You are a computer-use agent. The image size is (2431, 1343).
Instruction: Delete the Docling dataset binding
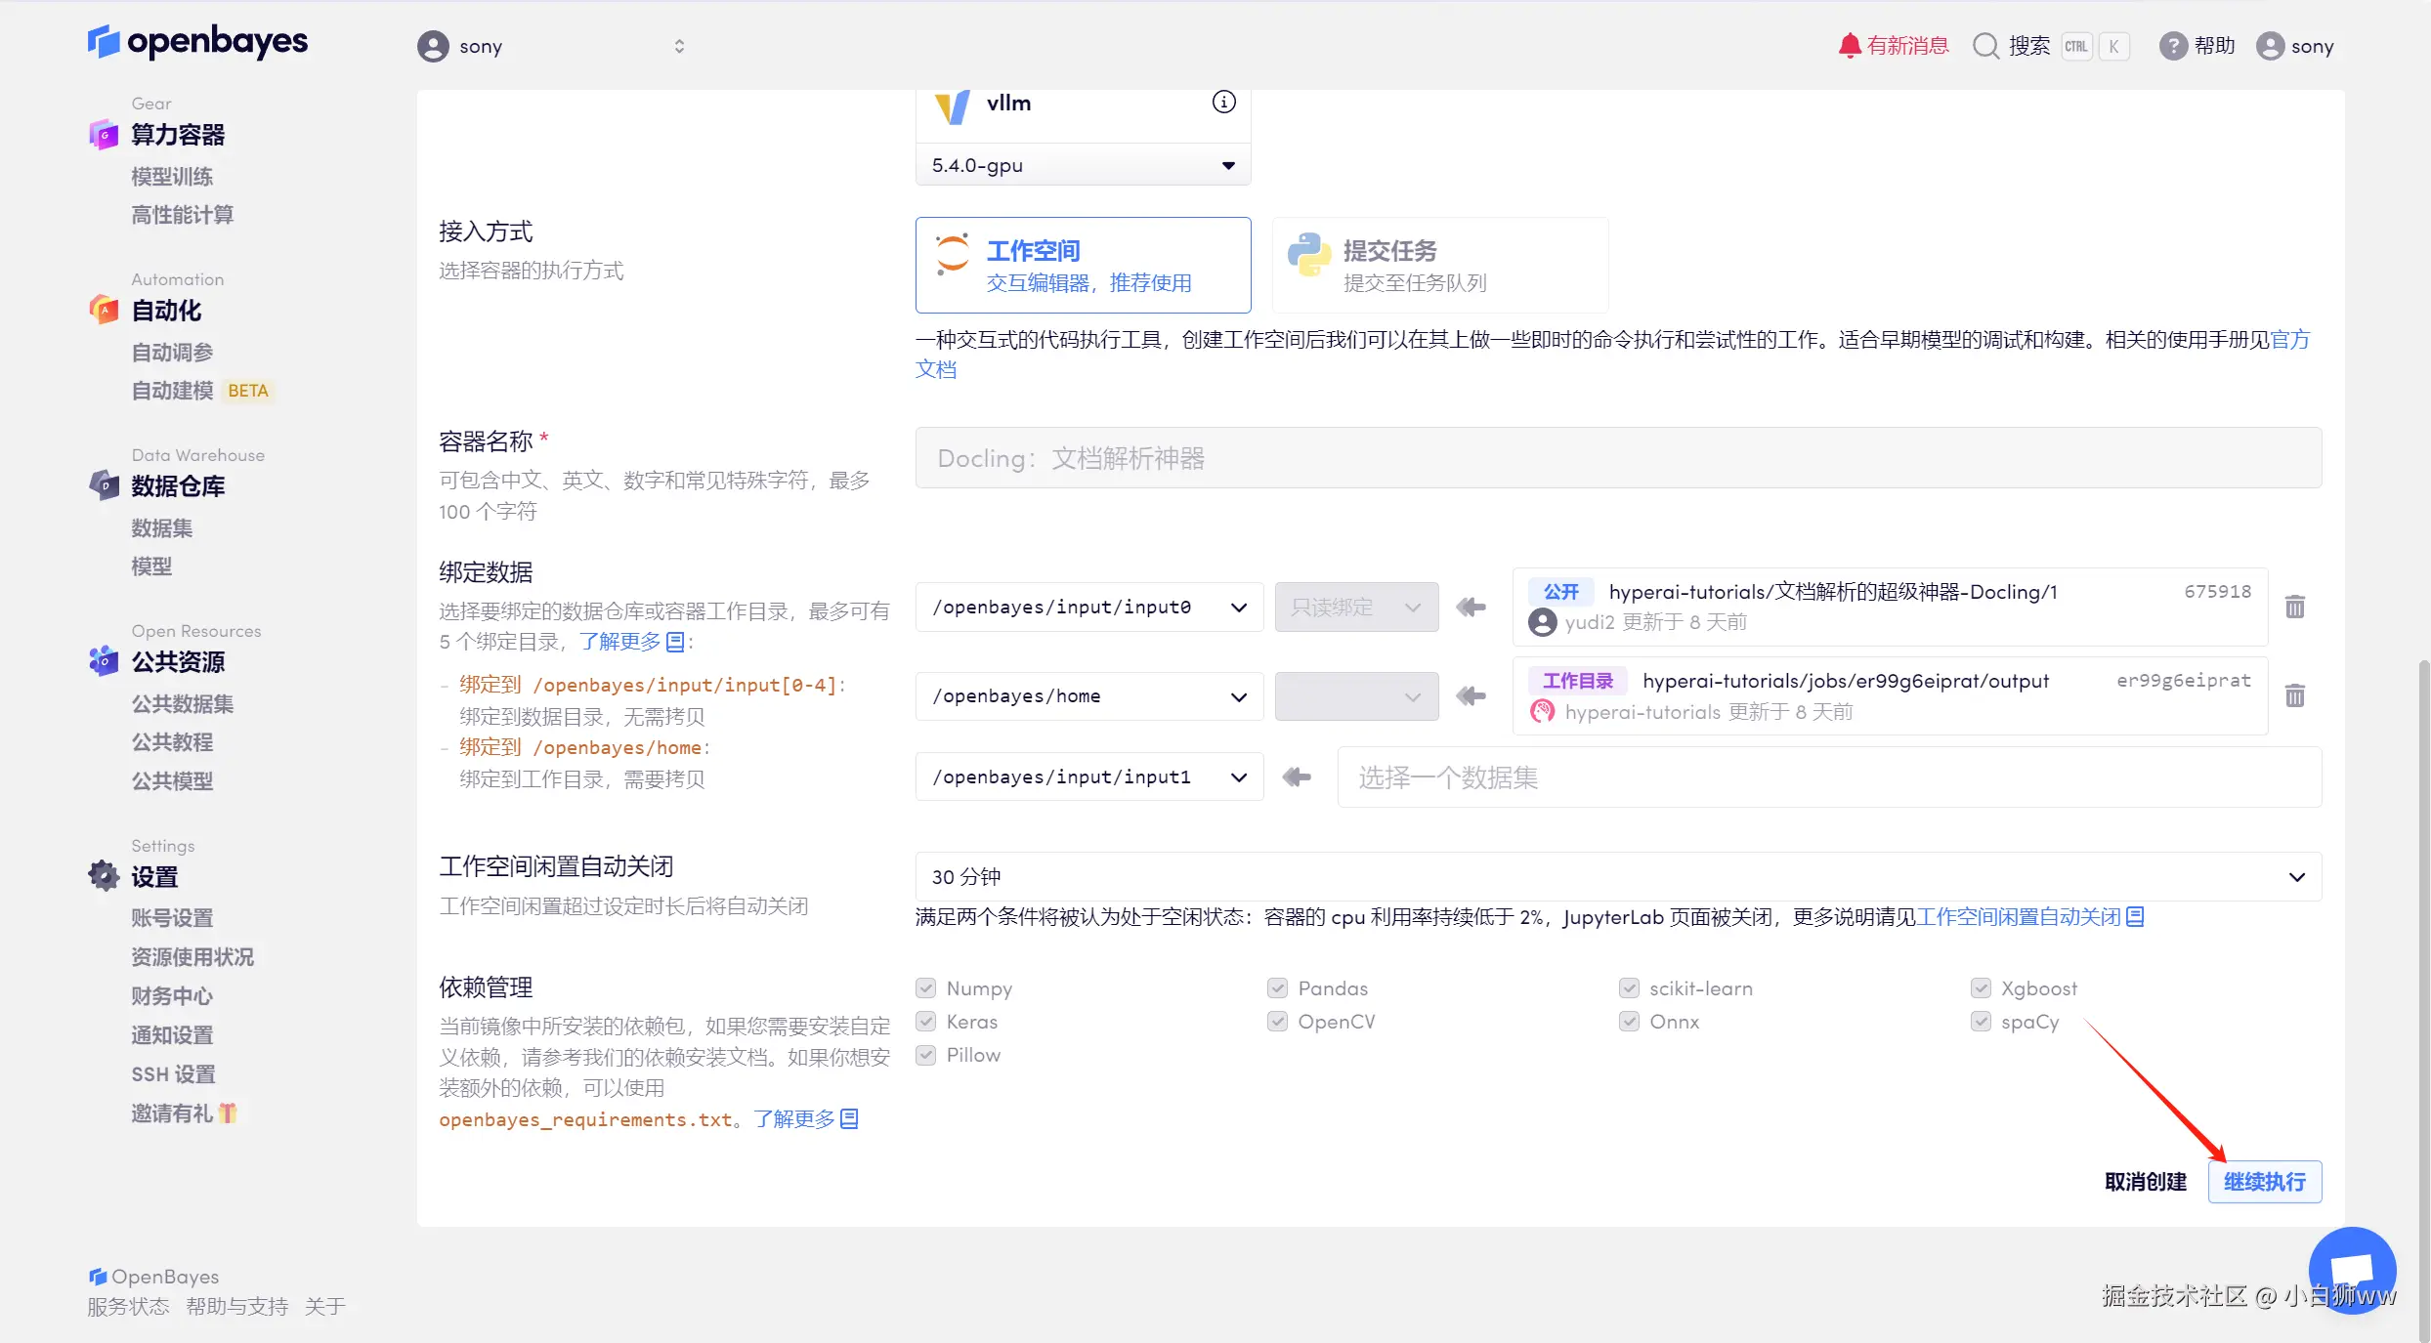2294,607
